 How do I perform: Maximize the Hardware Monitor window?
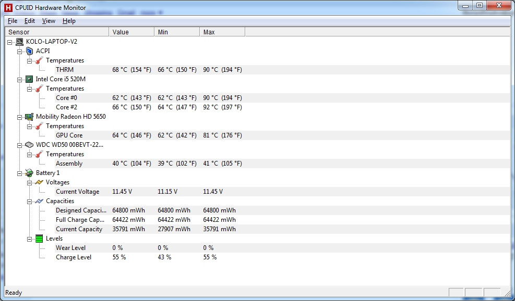[x=480, y=6]
